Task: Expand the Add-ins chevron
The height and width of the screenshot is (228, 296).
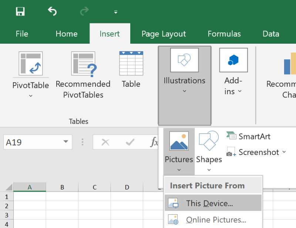Action: [240, 91]
